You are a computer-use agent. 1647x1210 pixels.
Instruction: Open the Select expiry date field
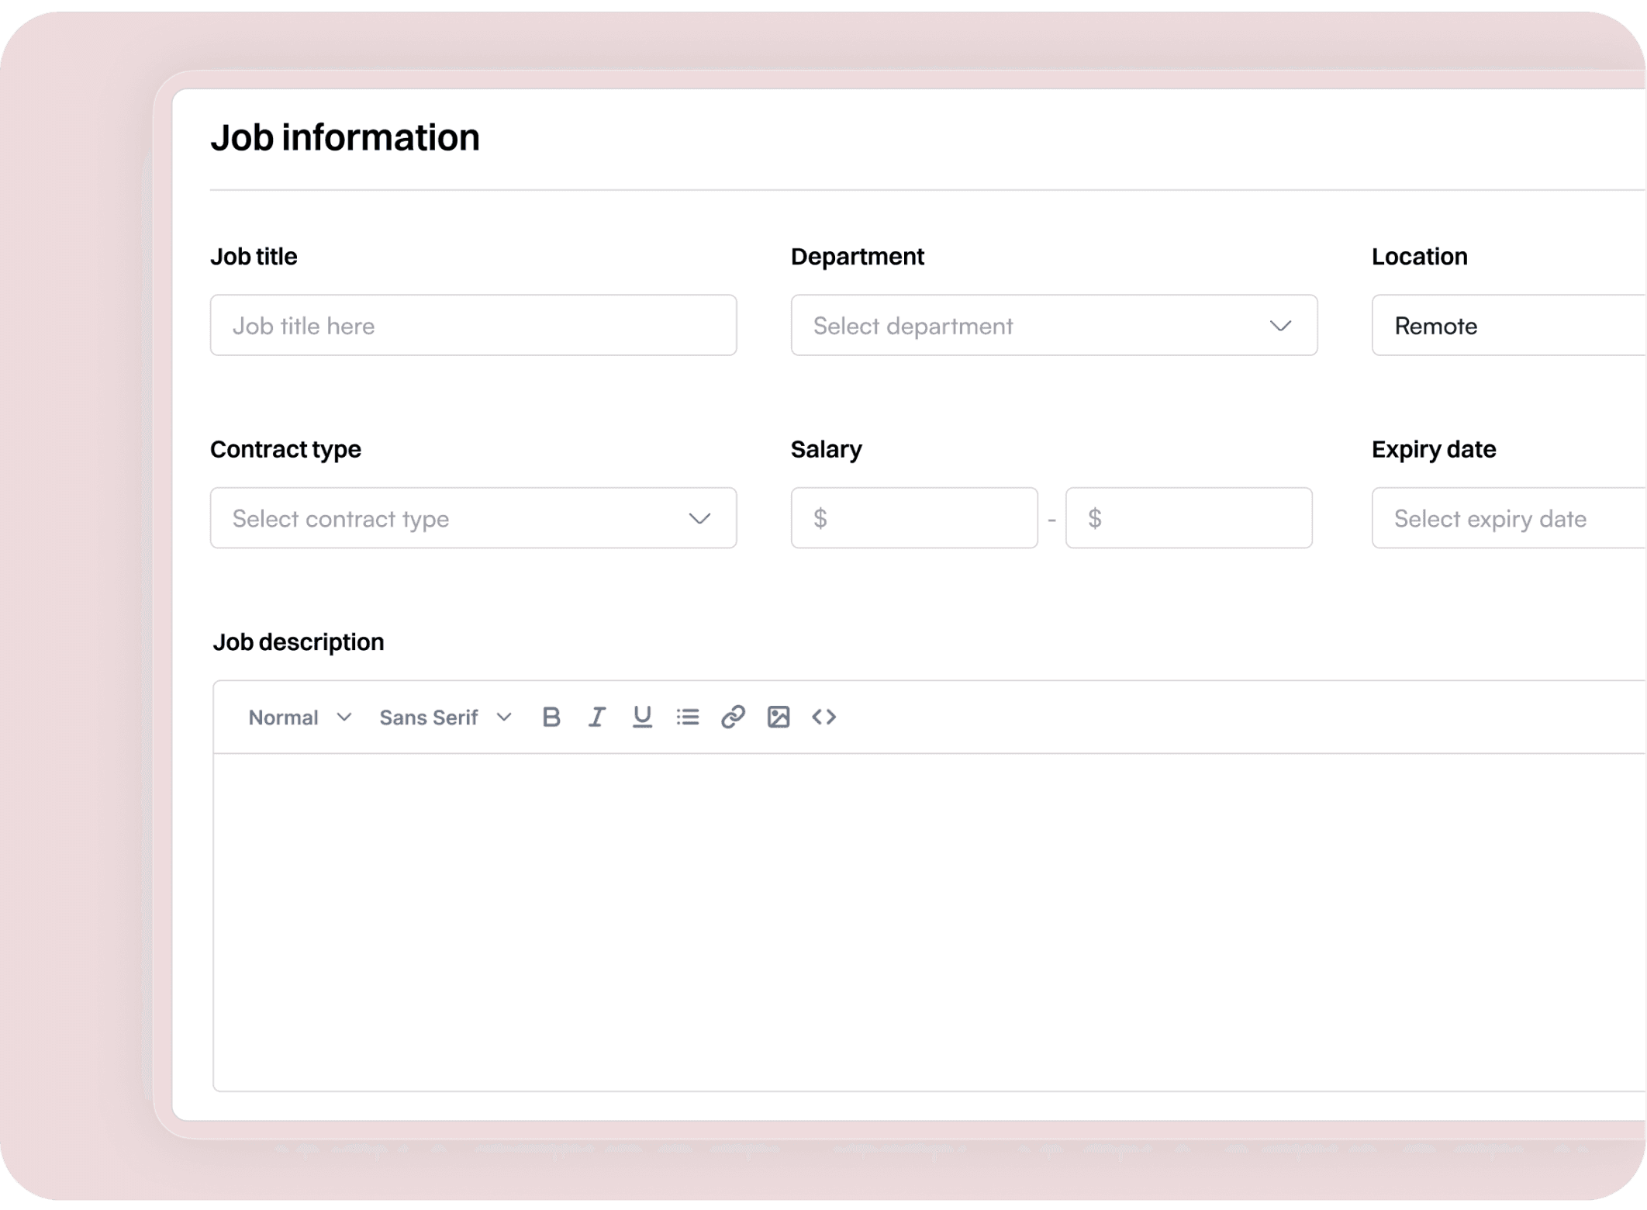pos(1508,518)
